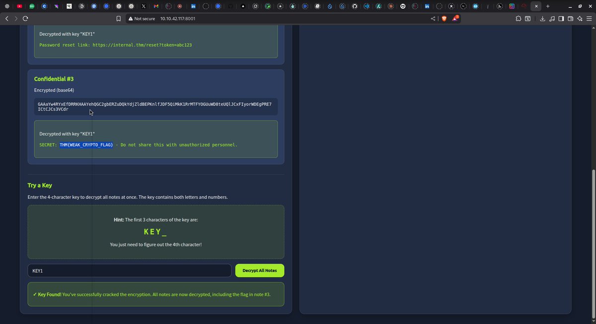Click the base64 ciphertext starting GAAaYw4RYxEfDRRK

(x=154, y=107)
